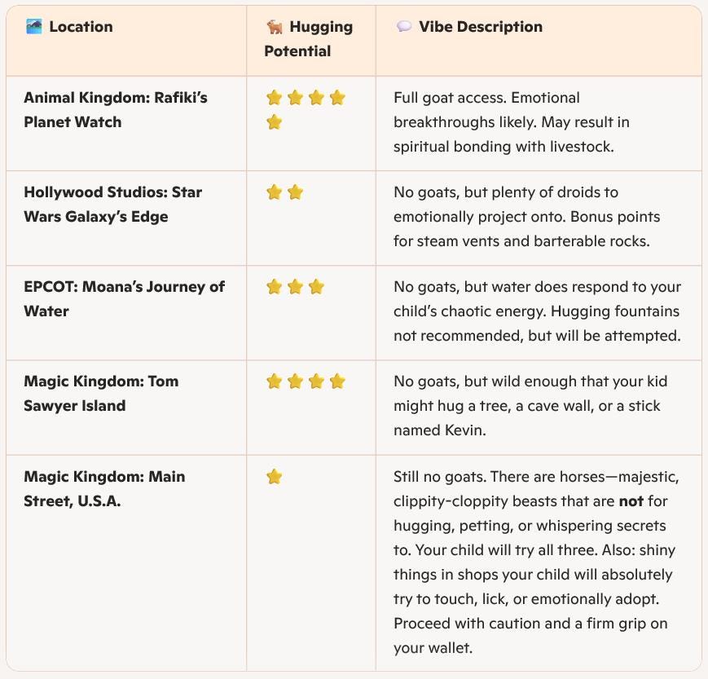
Task: Click the landscape emoji beside Location header
Action: coord(34,27)
